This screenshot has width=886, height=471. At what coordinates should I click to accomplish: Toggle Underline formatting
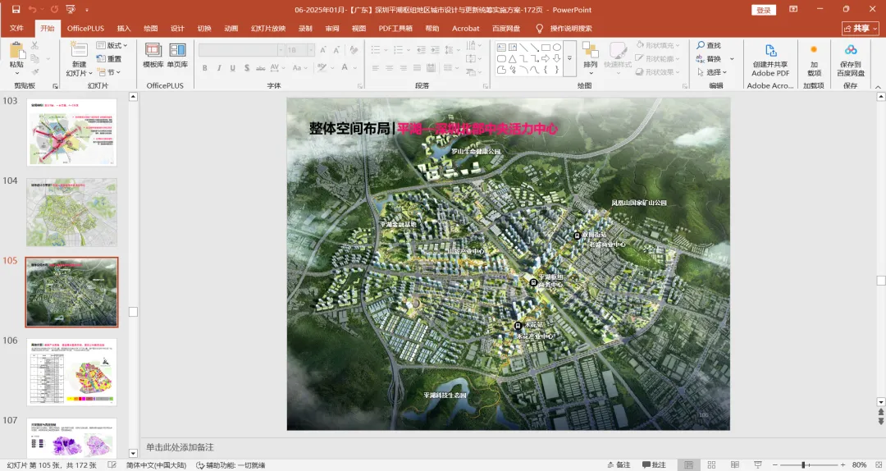coord(232,68)
